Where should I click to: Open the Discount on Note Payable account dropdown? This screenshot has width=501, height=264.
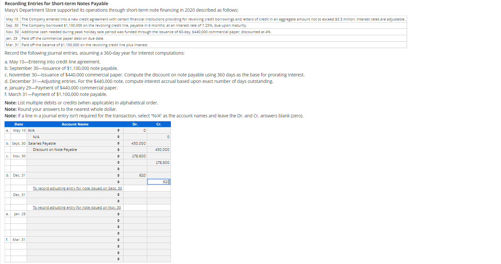118,150
